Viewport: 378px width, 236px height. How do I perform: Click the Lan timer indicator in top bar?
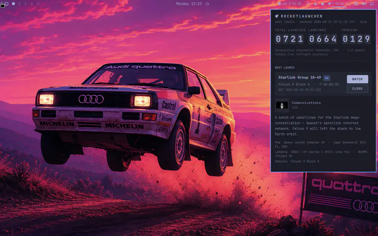tap(289, 4)
